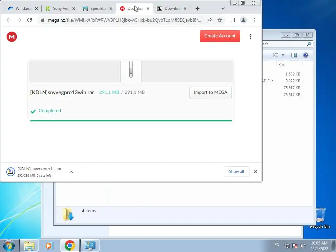Click Downloads folder icon in details pane

pyautogui.click(x=68, y=214)
